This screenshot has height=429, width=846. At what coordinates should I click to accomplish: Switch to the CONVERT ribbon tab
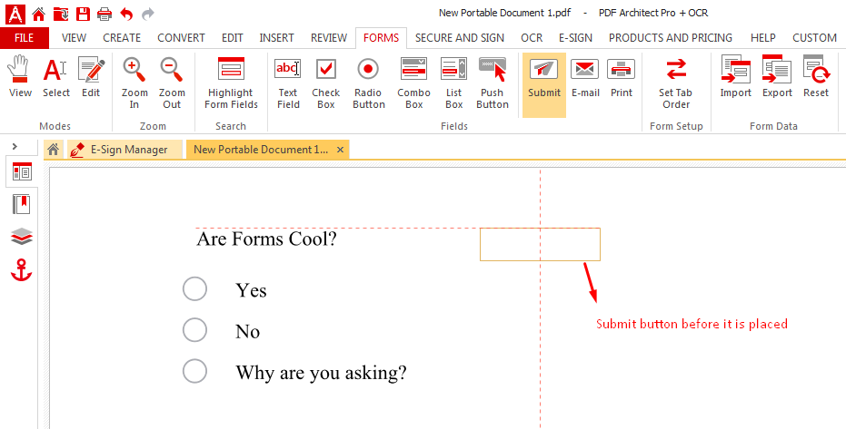(x=182, y=38)
